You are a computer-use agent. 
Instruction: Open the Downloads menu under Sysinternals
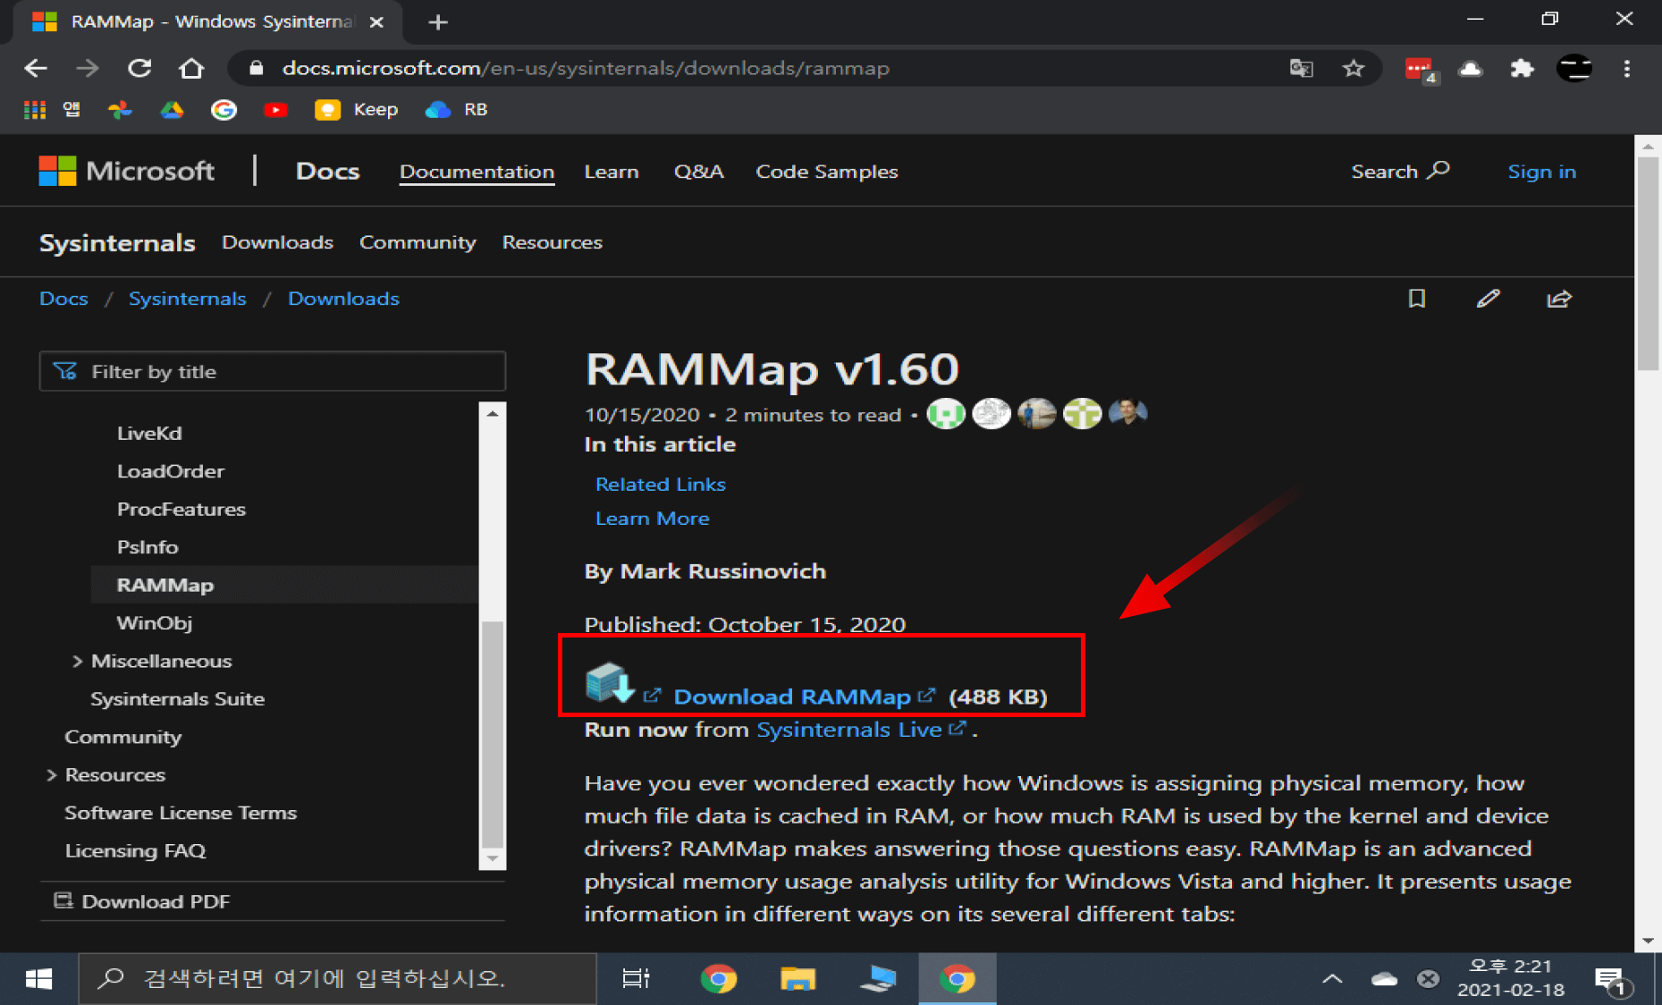277,241
